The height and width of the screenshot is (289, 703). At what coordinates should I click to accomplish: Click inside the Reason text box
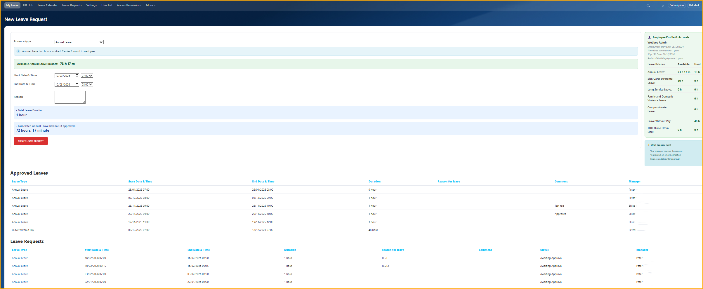click(x=70, y=97)
